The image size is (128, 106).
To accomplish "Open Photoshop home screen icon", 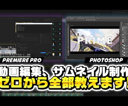I will [x=67, y=19].
